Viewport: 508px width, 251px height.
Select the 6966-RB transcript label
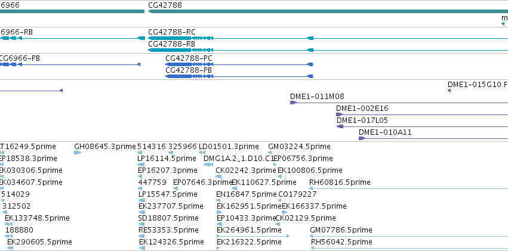pyautogui.click(x=16, y=32)
